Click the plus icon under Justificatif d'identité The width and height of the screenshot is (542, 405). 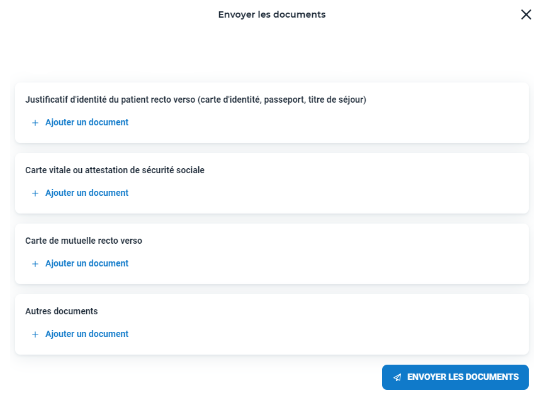(35, 123)
